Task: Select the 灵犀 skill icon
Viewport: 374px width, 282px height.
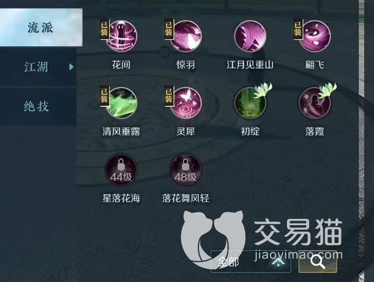Action: point(186,103)
